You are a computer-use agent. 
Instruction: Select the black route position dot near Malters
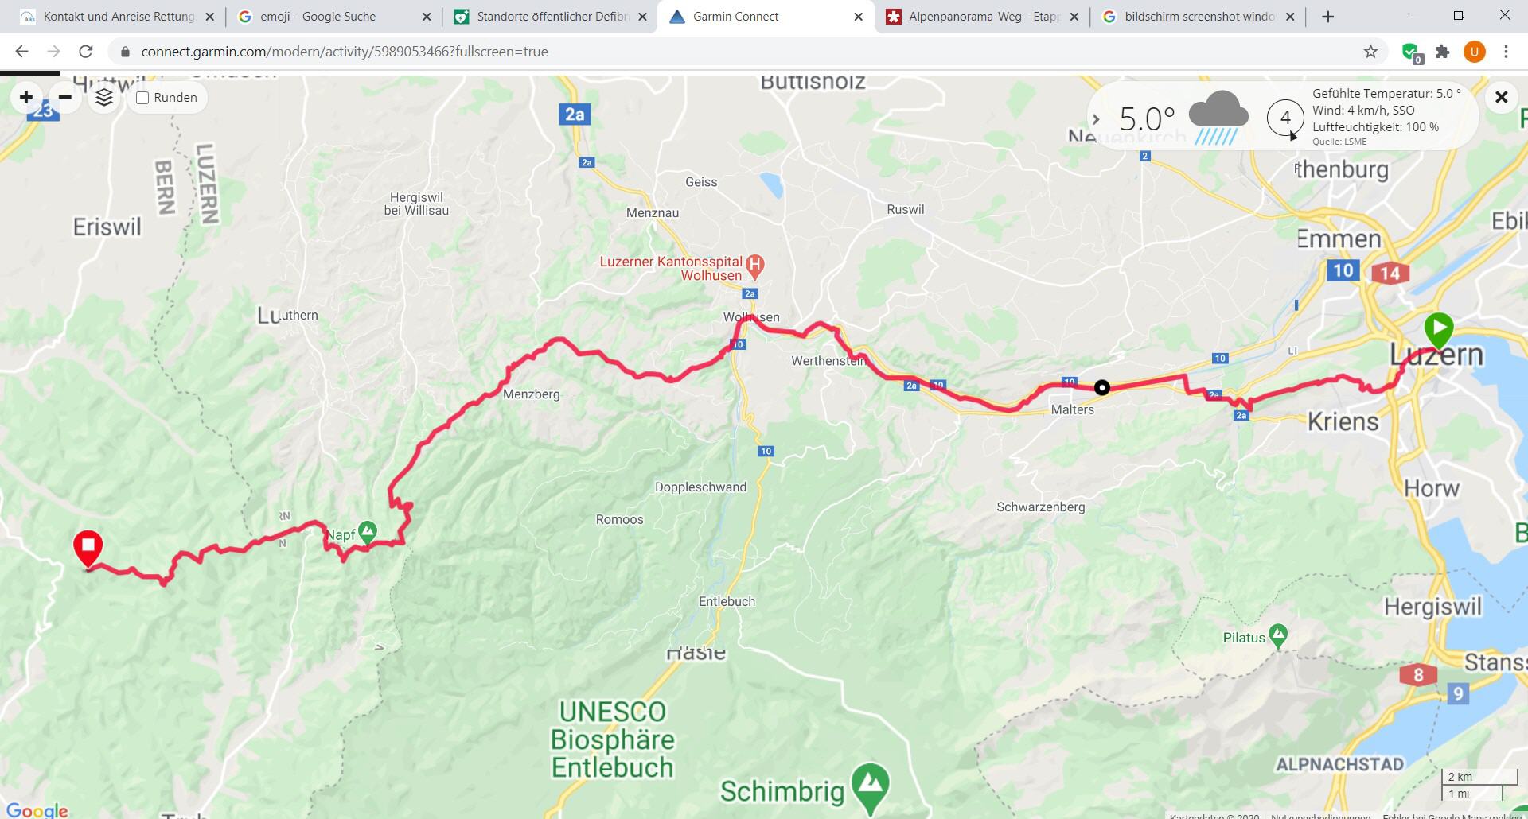(1102, 387)
